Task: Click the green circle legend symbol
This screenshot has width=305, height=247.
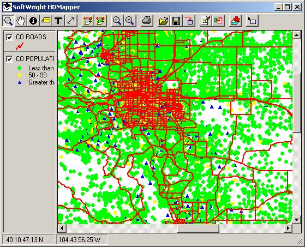Action: (19, 68)
